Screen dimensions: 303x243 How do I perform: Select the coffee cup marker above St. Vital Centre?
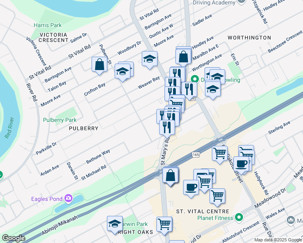191,188
